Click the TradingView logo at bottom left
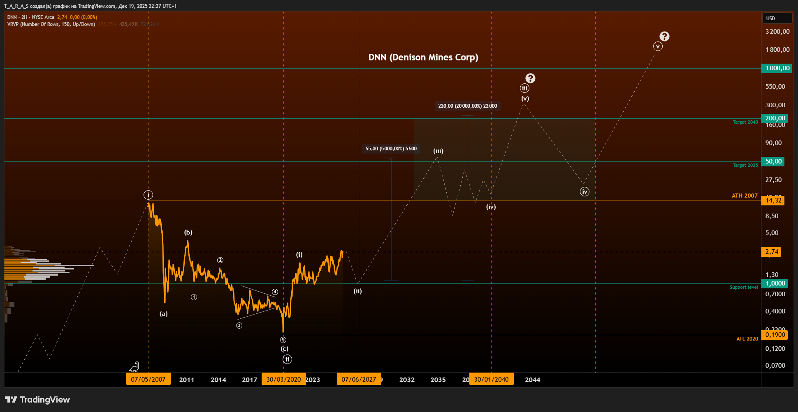Screen dimensions: 798x412 point(37,400)
